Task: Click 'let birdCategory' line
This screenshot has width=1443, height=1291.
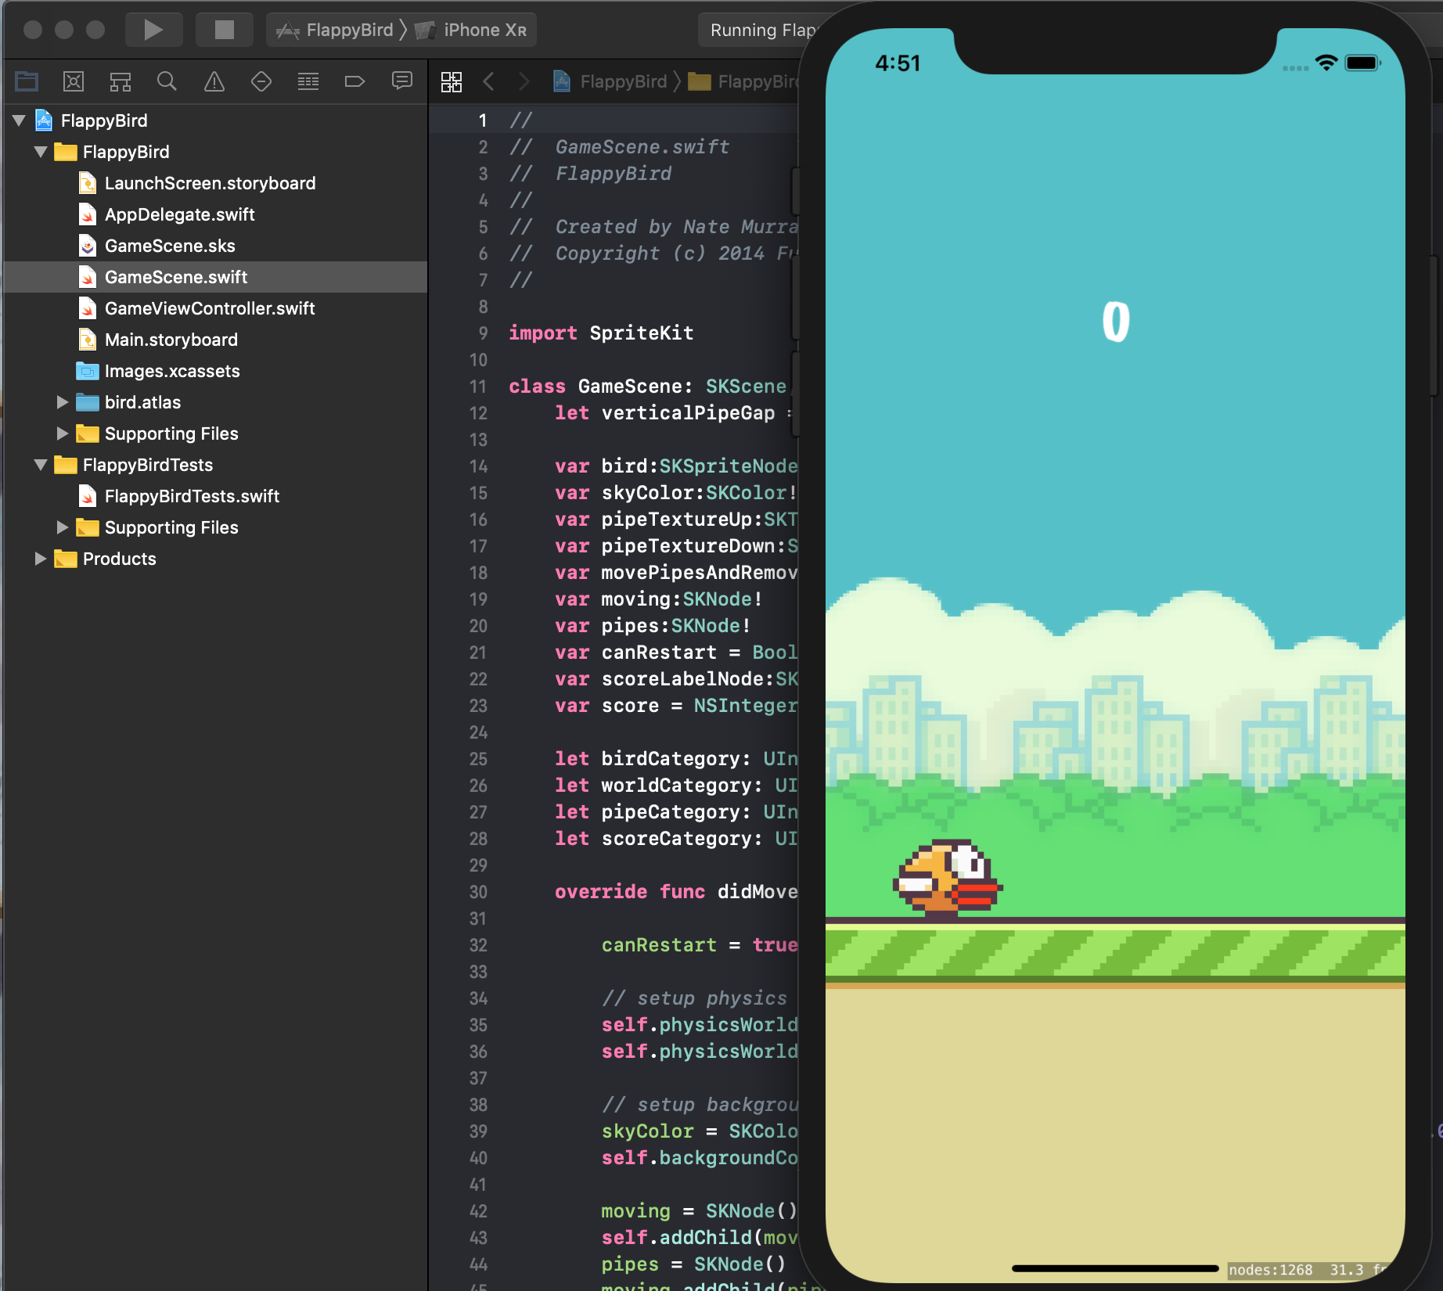Action: click(675, 759)
